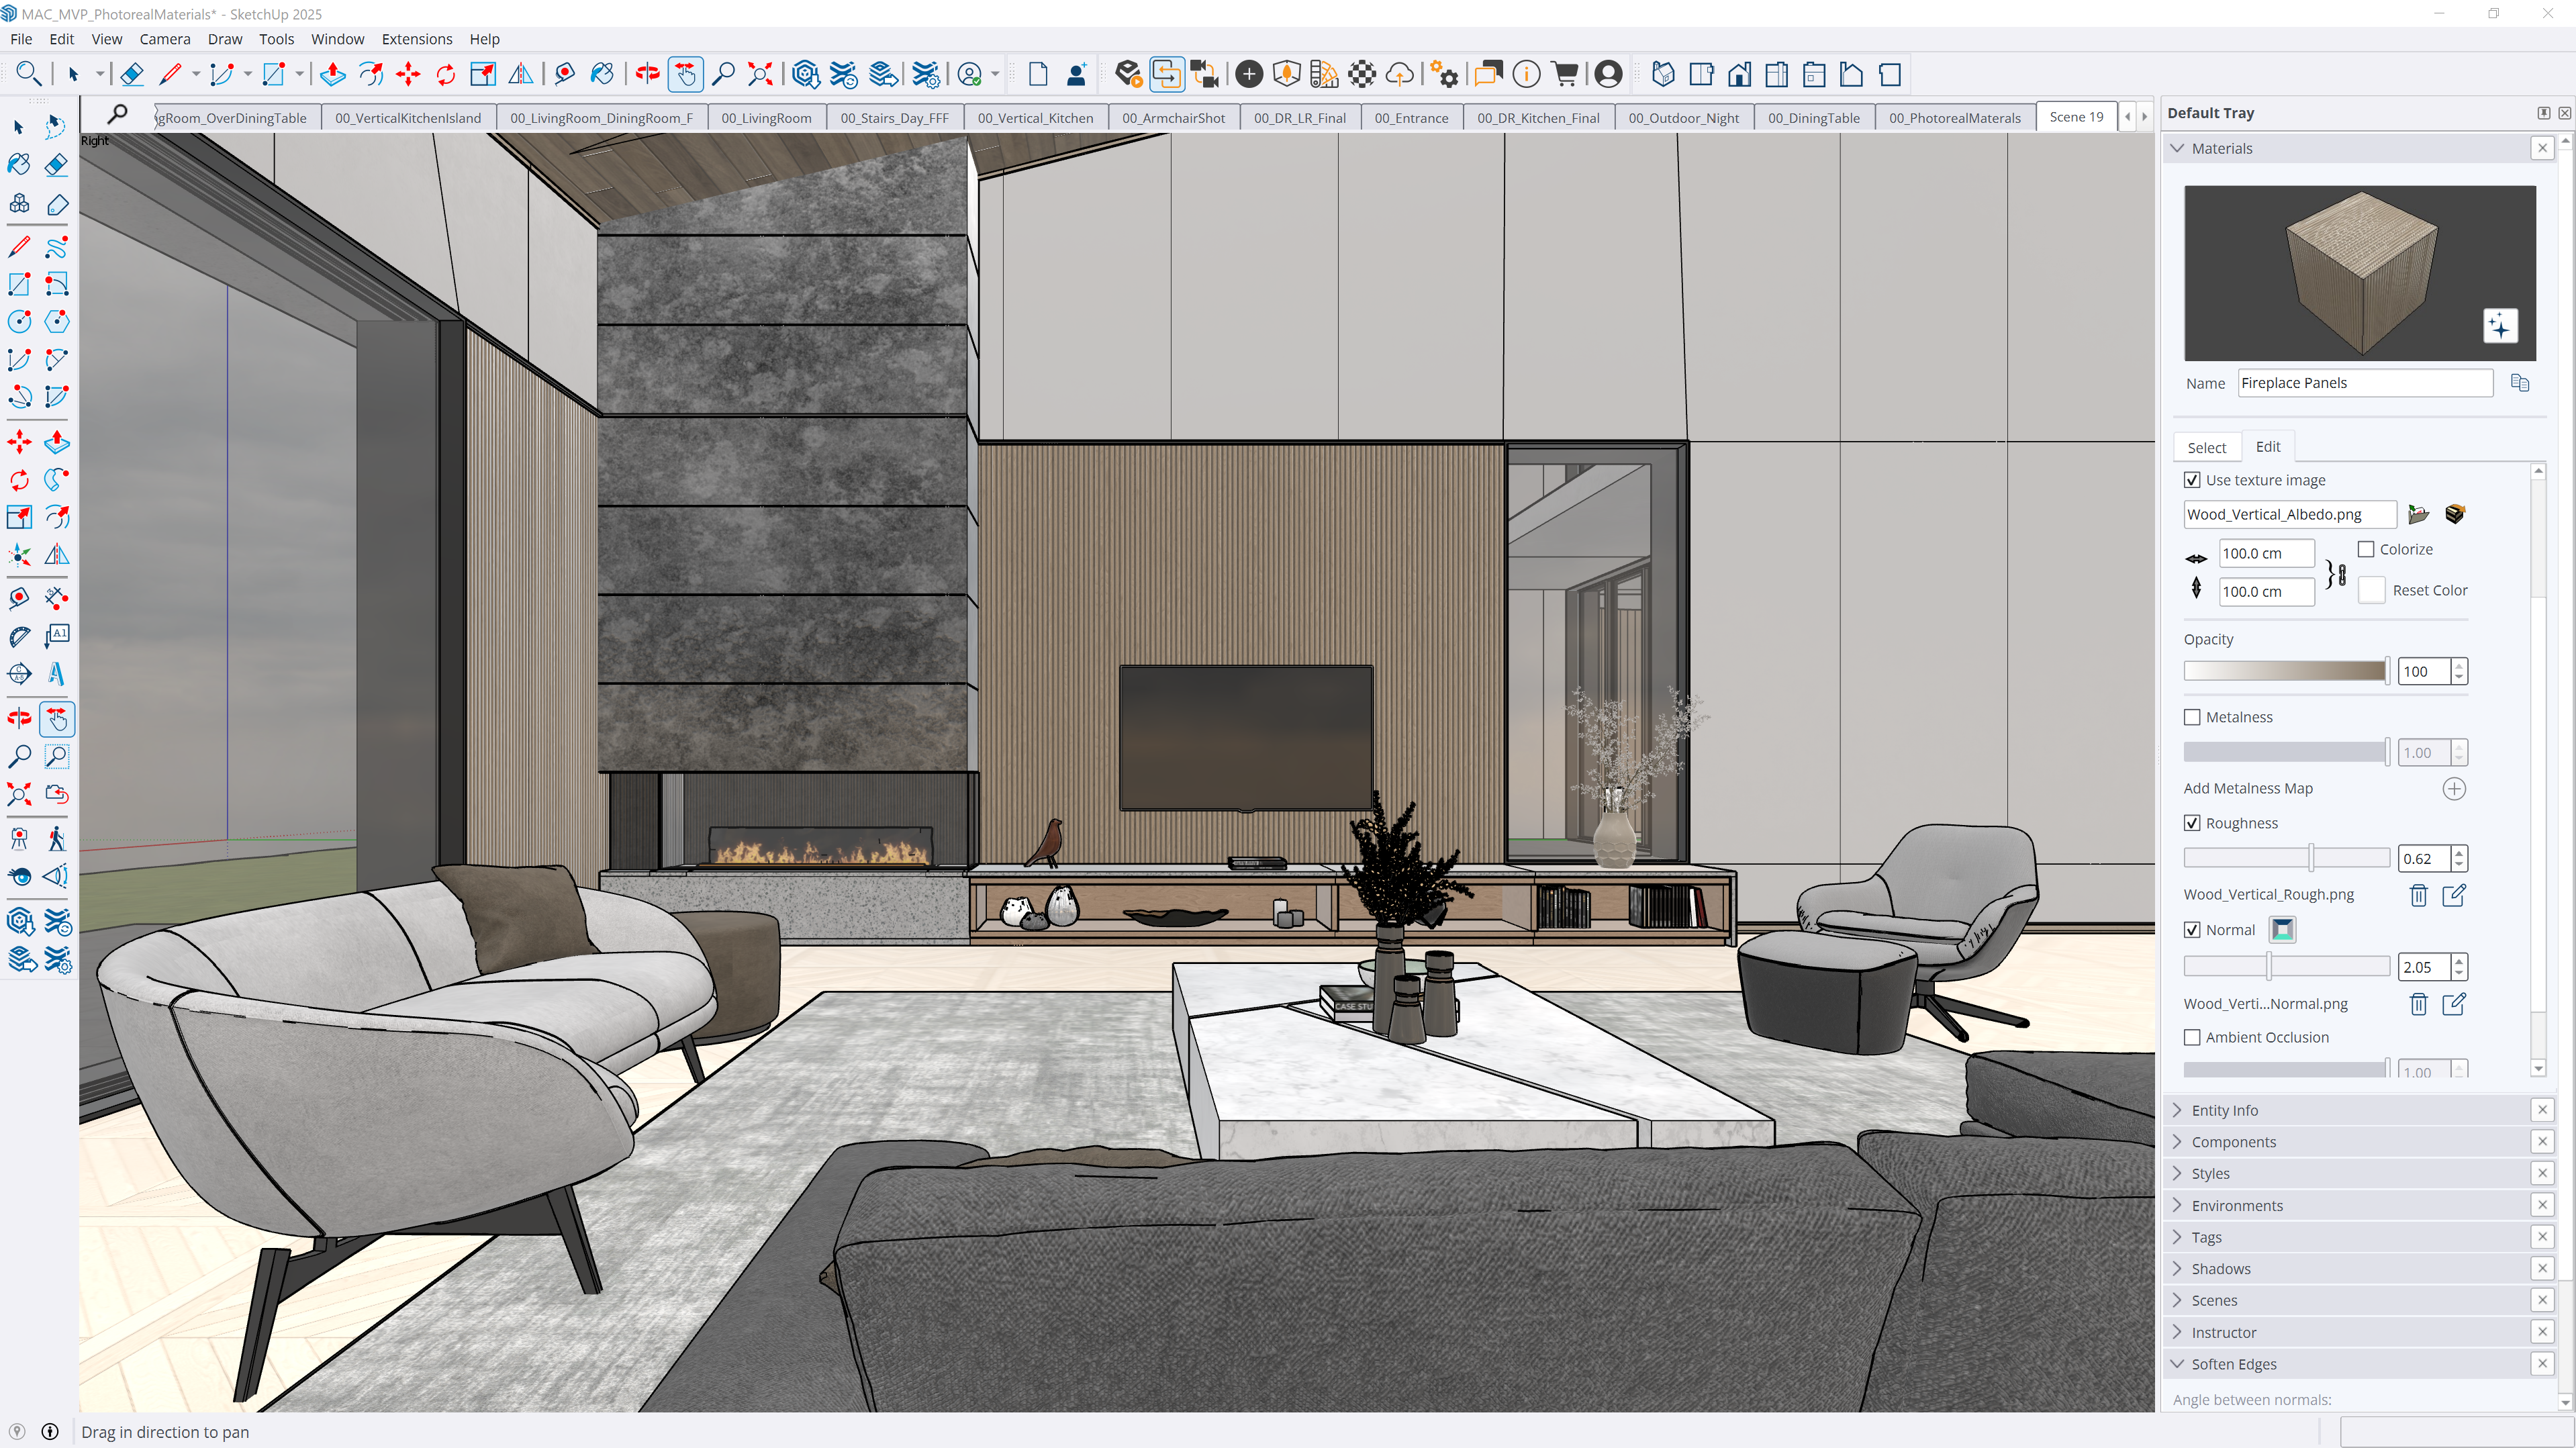
Task: Browse for texture image file icon
Action: tap(2418, 514)
